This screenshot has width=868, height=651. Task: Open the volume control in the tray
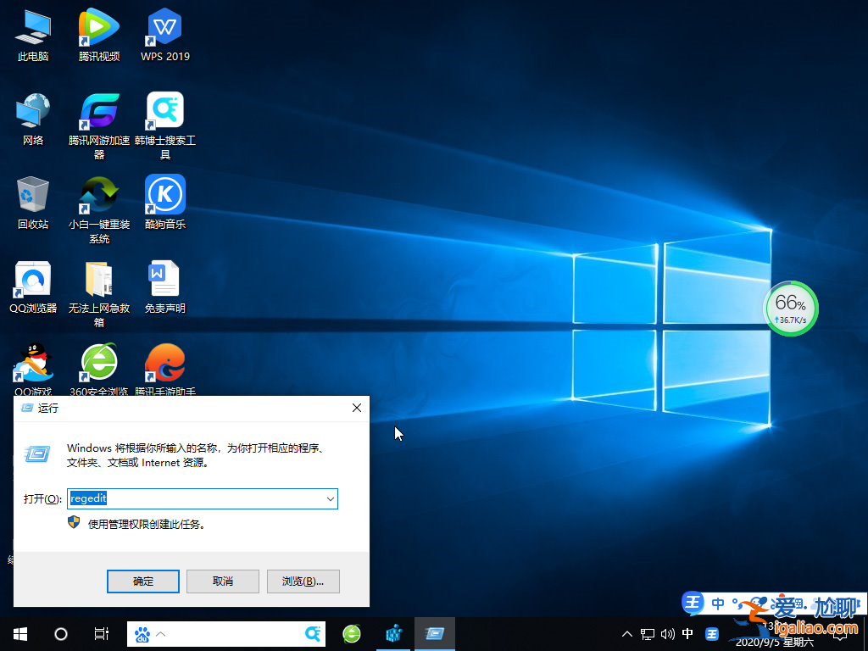point(668,633)
